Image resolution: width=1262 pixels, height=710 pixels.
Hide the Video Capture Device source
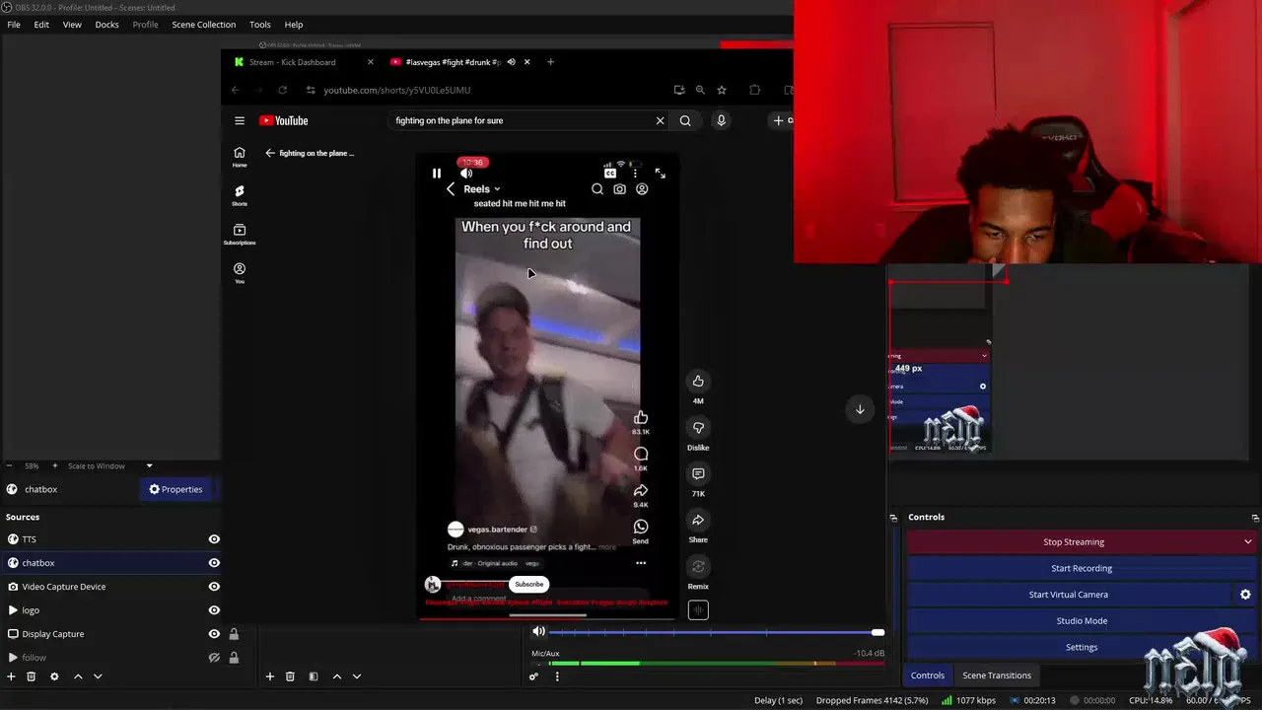214,587
